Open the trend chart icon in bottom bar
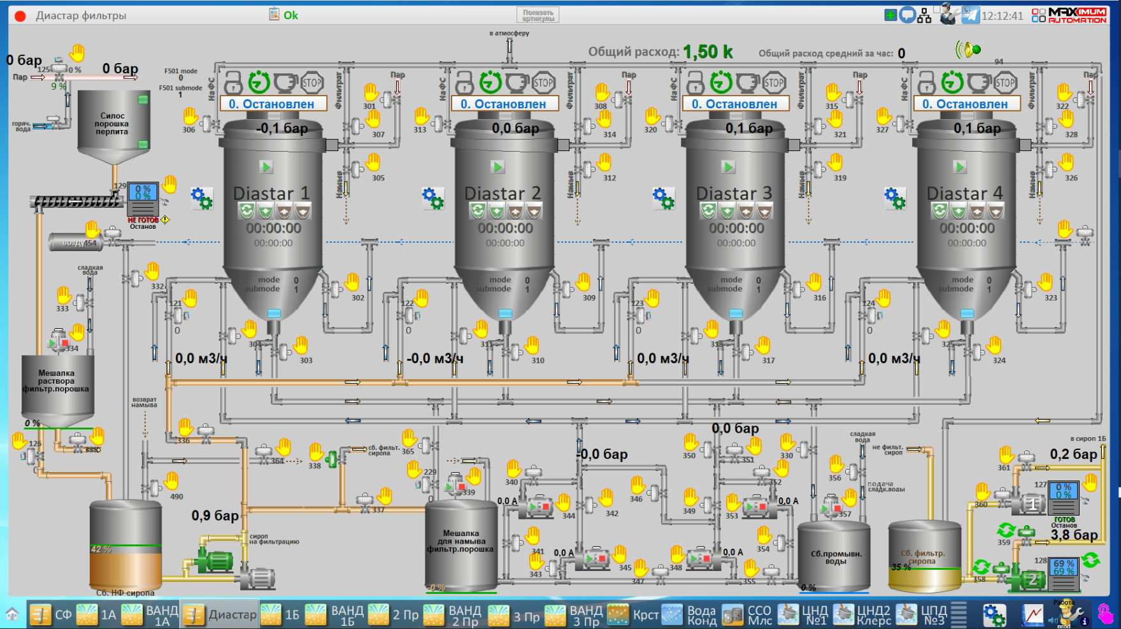Screen dimensions: 1121x629 1032,615
